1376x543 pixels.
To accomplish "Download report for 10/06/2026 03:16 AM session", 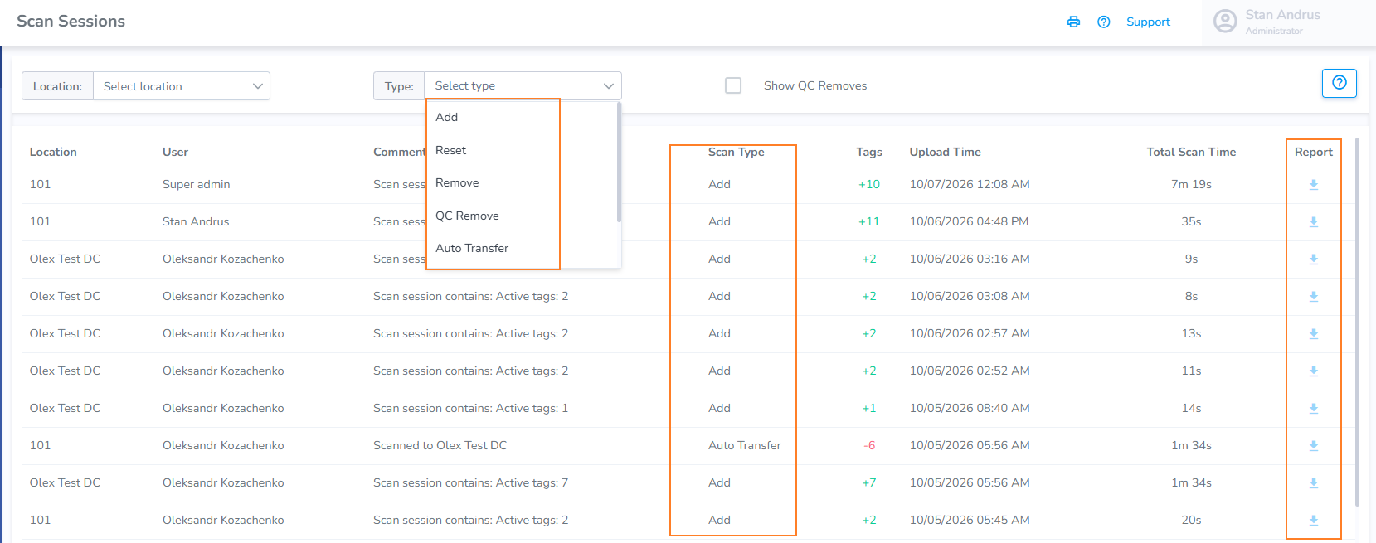I will click(x=1314, y=259).
